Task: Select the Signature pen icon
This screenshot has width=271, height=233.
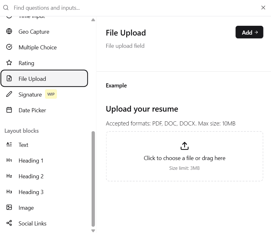Action: click(x=9, y=94)
